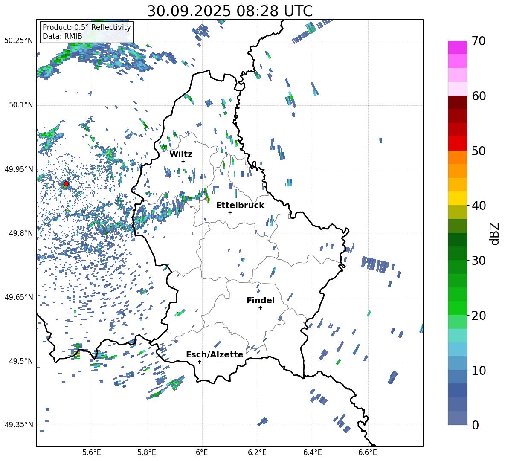Click the yellow colorbar segment near 40

(x=457, y=198)
